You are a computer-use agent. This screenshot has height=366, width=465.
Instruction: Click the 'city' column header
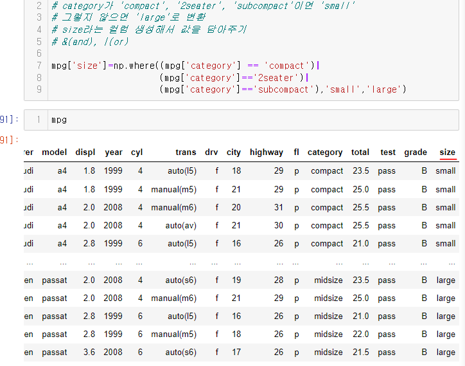pos(234,152)
